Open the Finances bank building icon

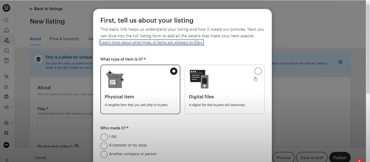coord(6,123)
